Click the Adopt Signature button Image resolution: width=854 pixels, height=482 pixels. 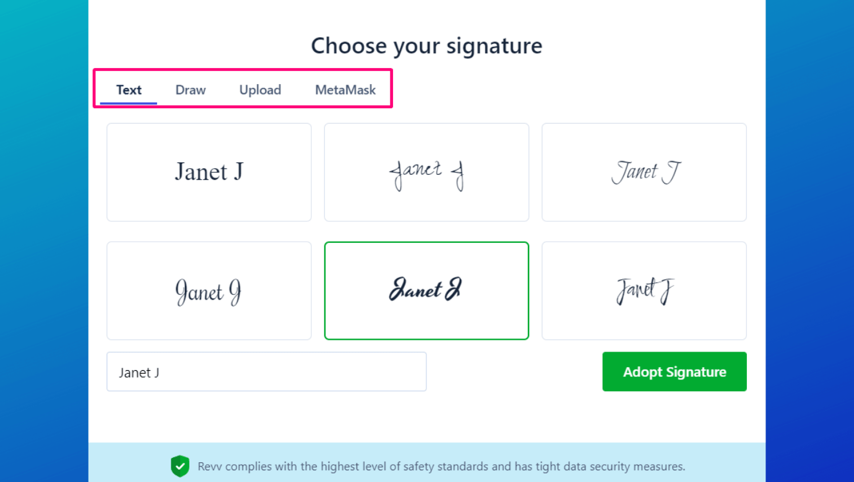tap(675, 371)
